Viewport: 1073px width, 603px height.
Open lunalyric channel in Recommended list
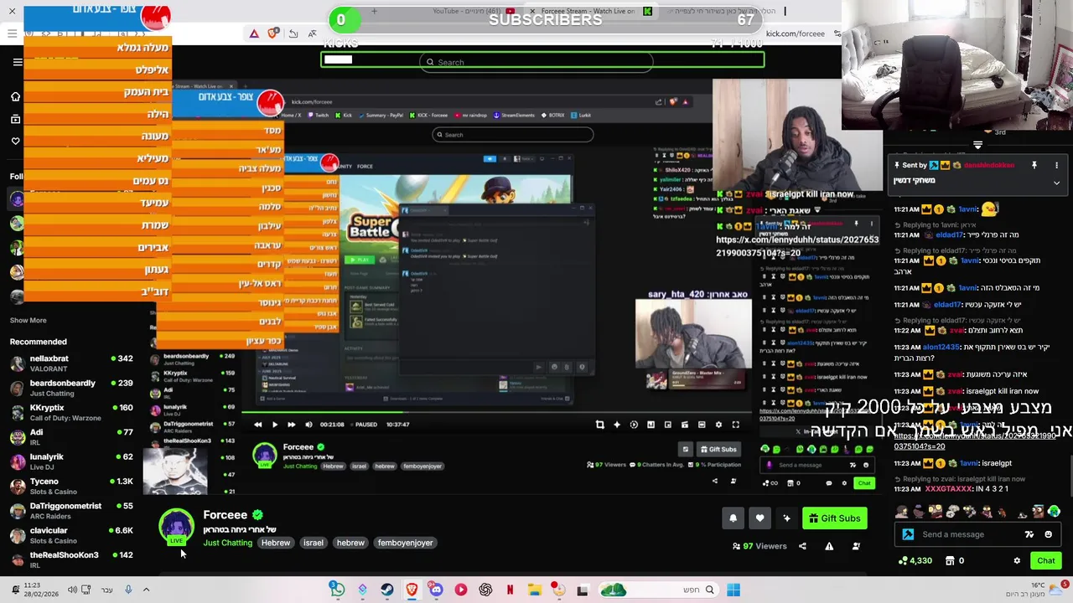[71, 461]
